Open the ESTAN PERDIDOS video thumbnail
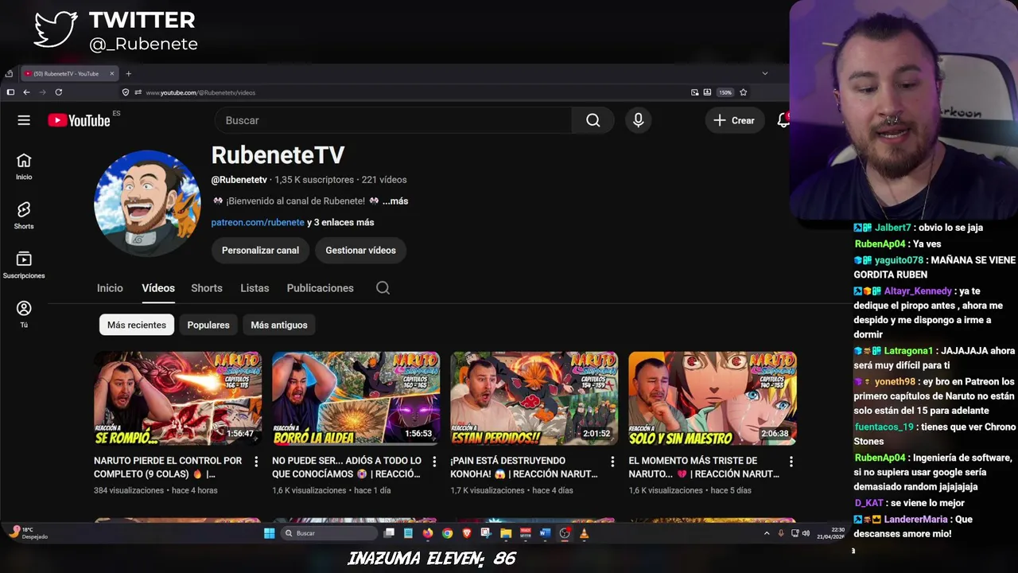The image size is (1018, 573). click(x=534, y=398)
